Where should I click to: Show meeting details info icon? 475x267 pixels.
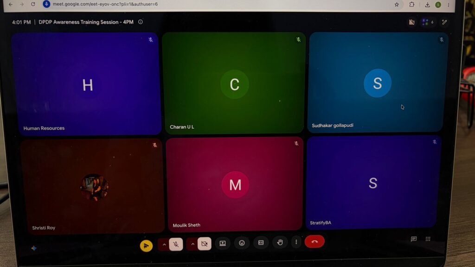[141, 22]
